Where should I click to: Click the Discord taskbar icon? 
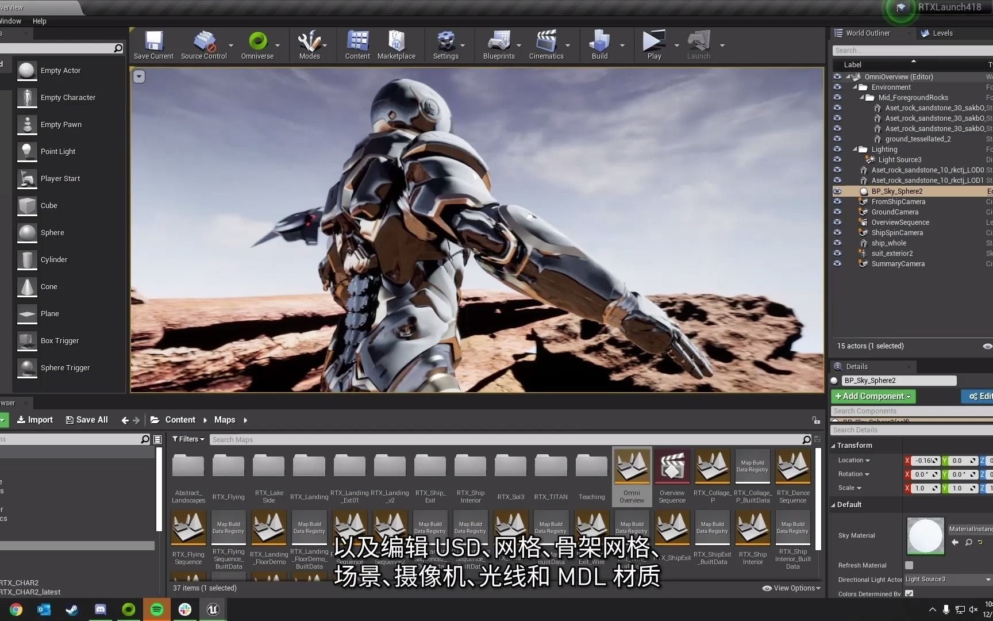(x=100, y=609)
